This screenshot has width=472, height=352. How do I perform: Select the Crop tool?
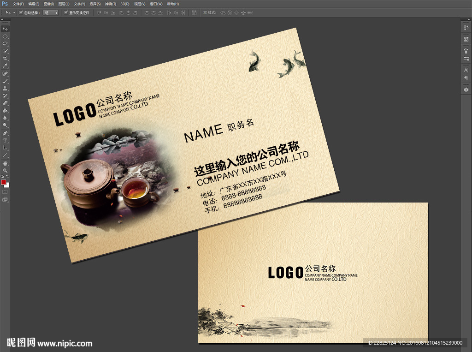[x=5, y=59]
